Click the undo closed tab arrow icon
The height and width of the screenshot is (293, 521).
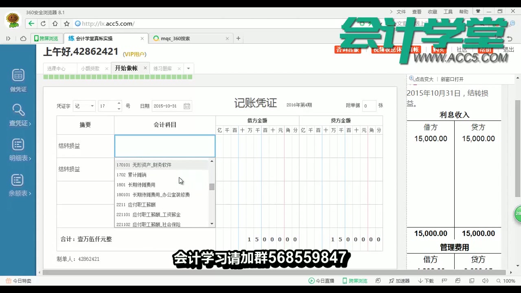[510, 39]
